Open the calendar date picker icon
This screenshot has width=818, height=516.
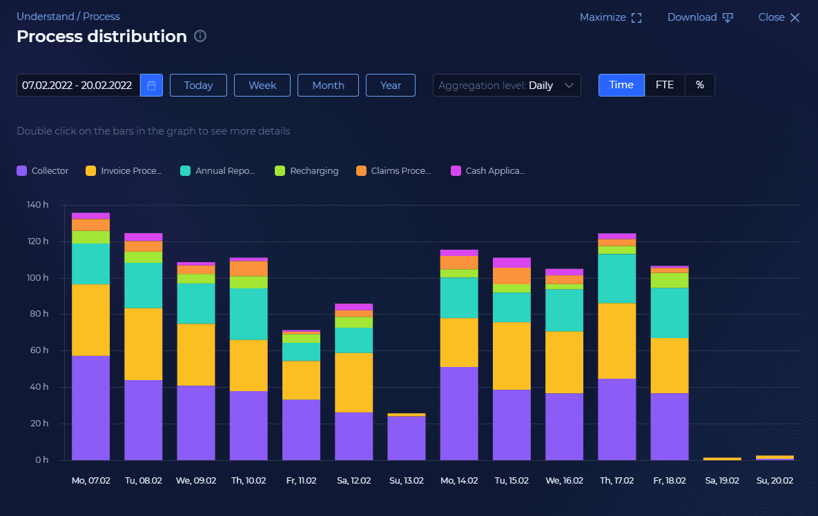[151, 85]
